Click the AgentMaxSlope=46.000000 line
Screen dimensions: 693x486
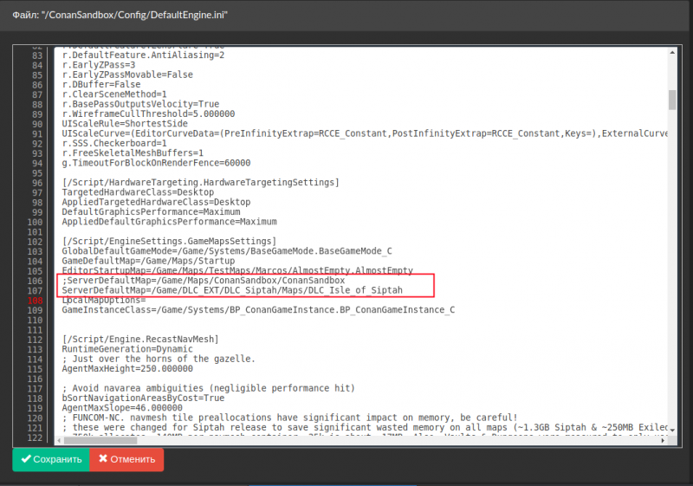pos(122,408)
